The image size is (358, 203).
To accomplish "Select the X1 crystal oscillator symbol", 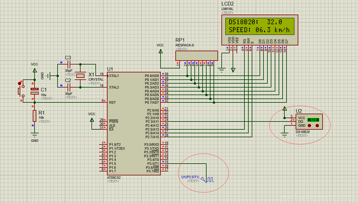I will click(x=80, y=76).
